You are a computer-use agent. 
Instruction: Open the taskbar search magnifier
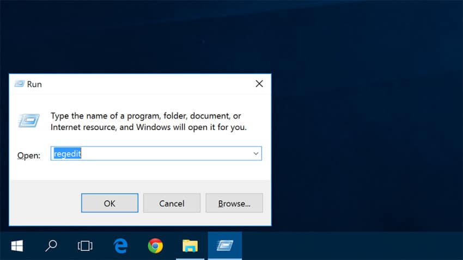51,246
